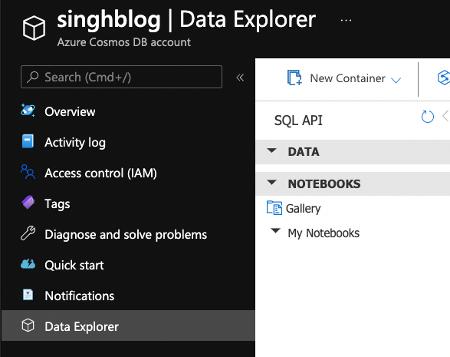This screenshot has height=357, width=450.
Task: Focus the Search (Cmd+/) field
Action: tap(121, 77)
